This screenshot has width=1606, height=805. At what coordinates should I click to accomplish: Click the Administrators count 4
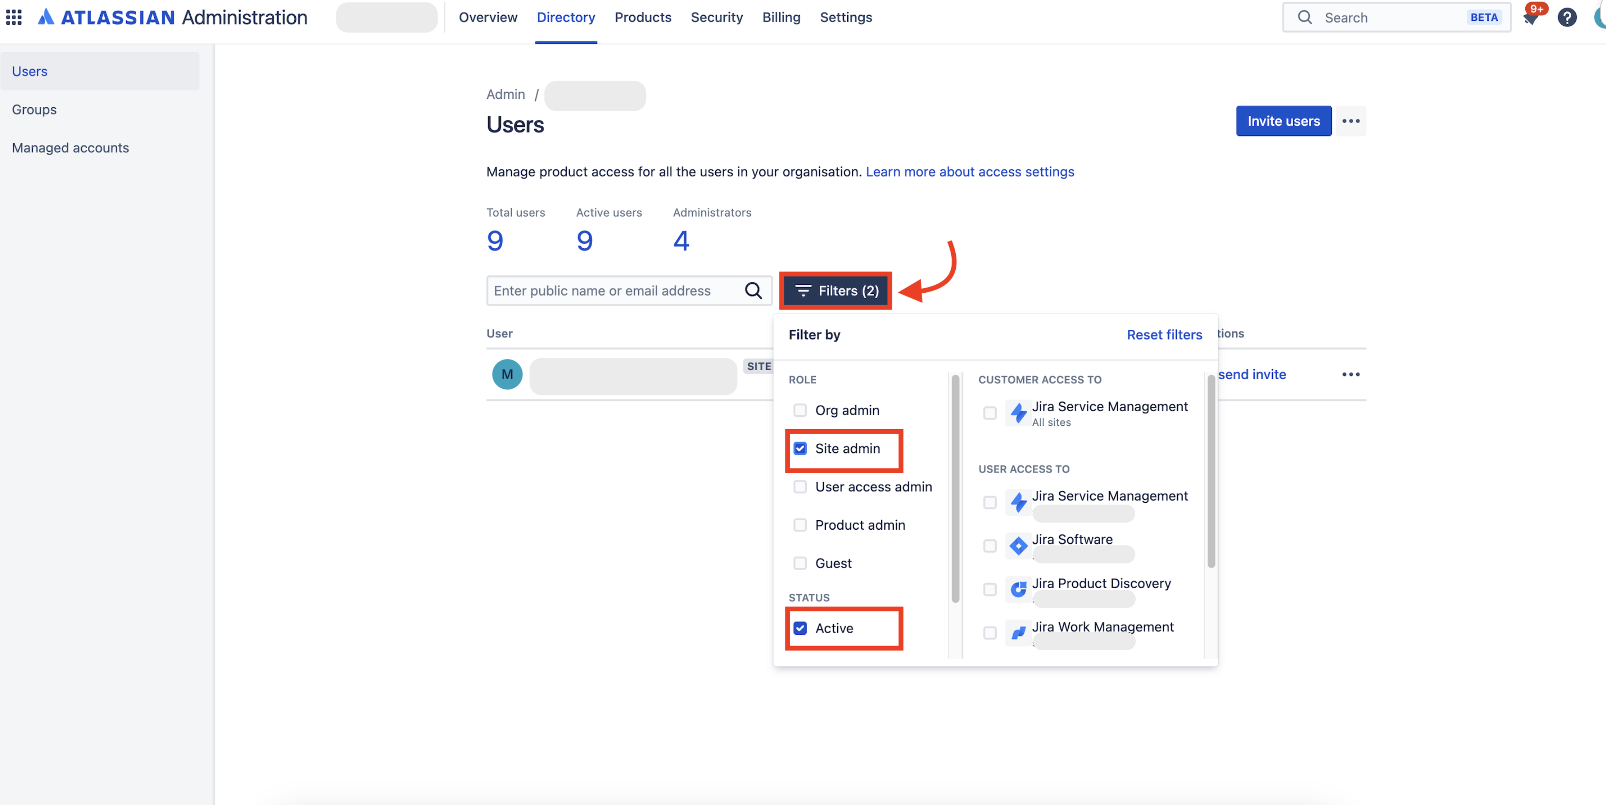[x=681, y=241]
